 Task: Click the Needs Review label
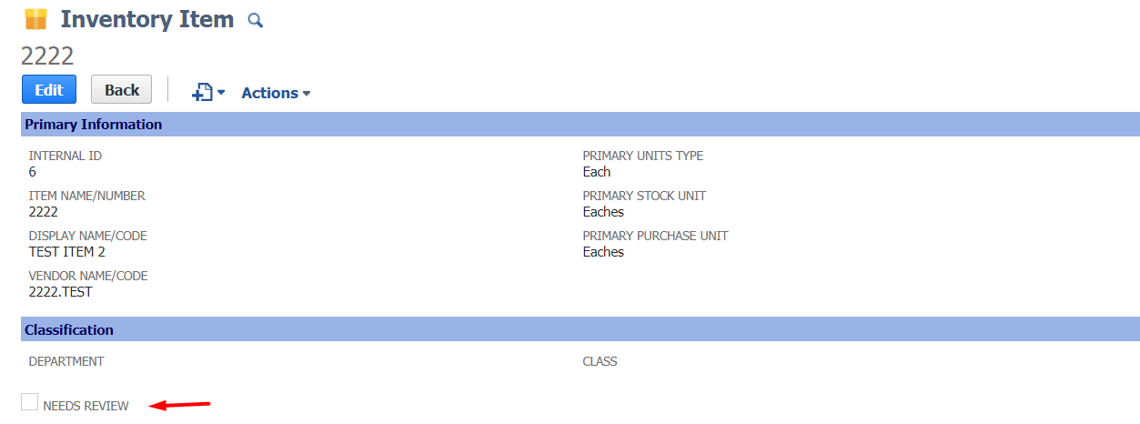86,406
